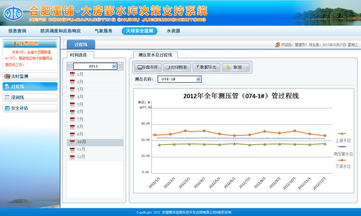Open the 气象服务 menu
Screen dimensions: 361x216
coord(104,31)
